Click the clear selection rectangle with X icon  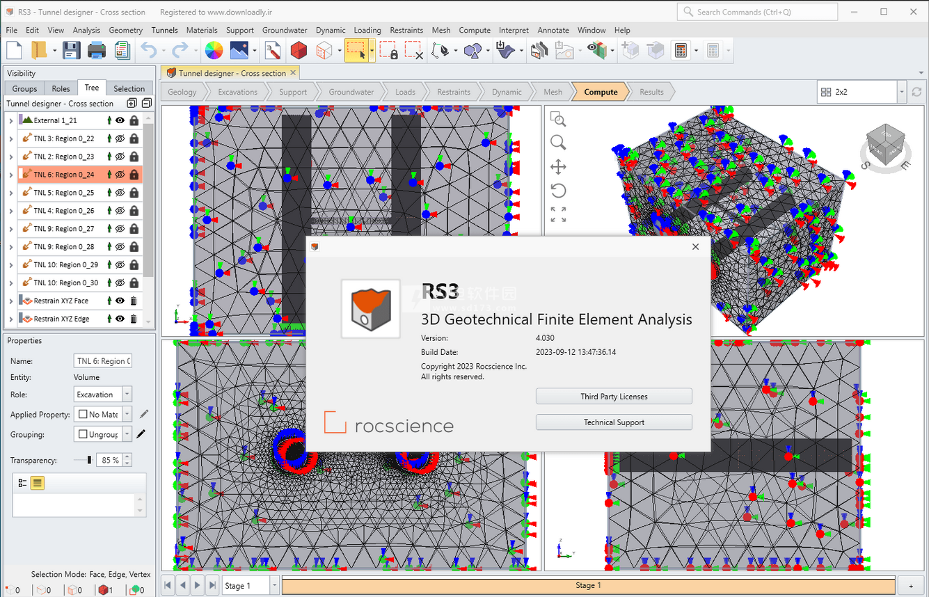(x=414, y=50)
